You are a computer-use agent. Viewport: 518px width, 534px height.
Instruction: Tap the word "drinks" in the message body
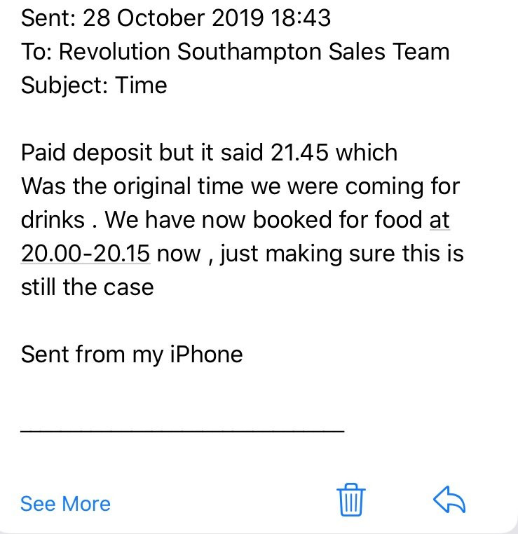(53, 219)
